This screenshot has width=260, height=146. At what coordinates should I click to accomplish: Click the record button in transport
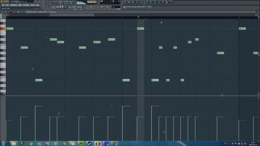[66, 7]
